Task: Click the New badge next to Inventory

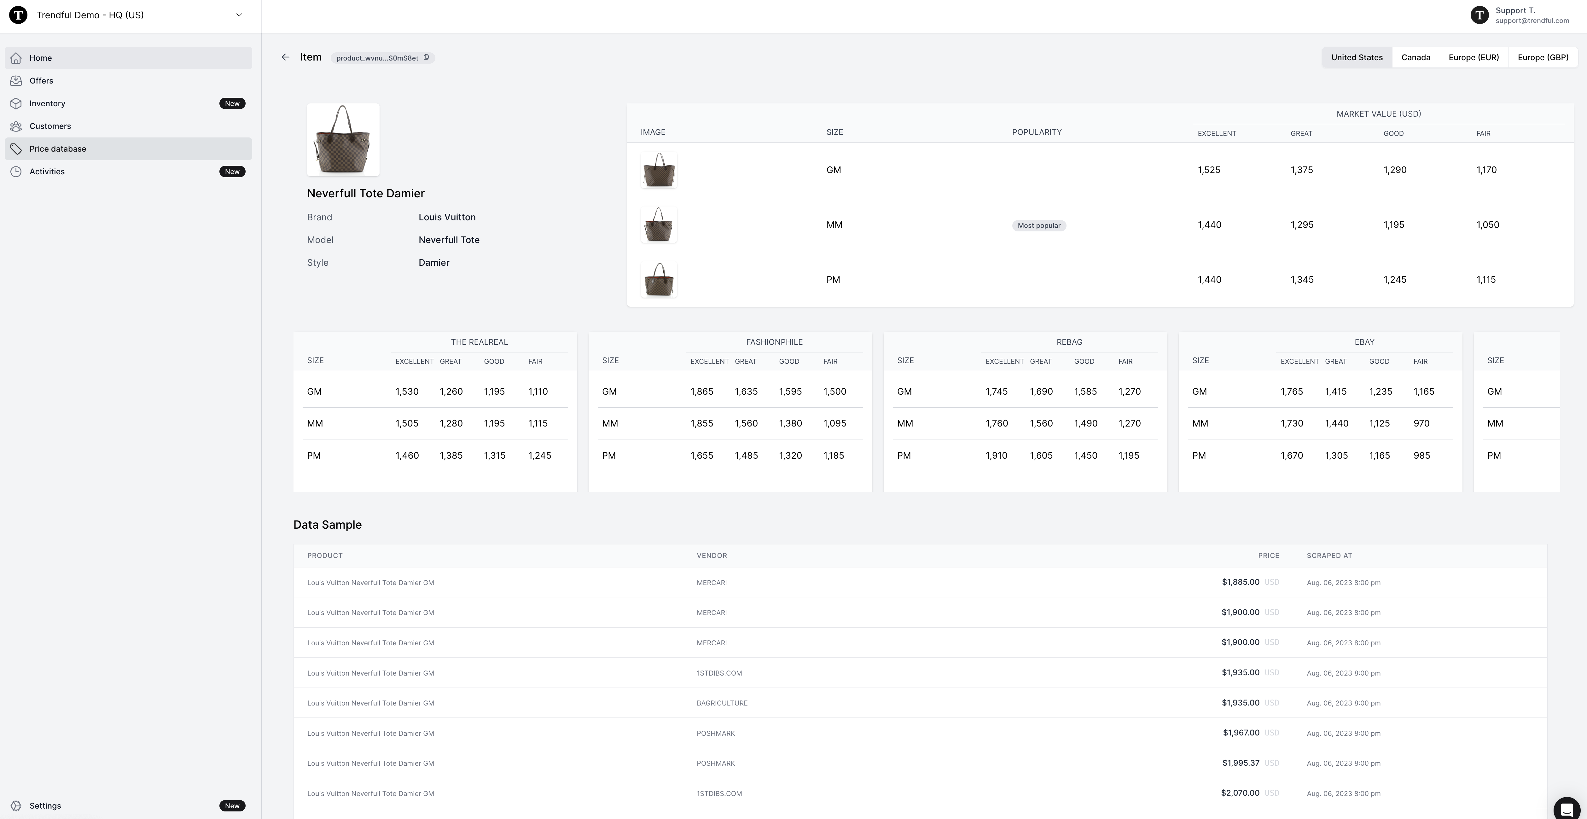Action: [x=232, y=103]
